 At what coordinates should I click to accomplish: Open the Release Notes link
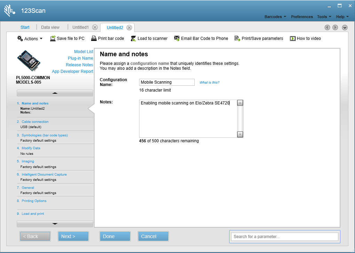(80, 65)
